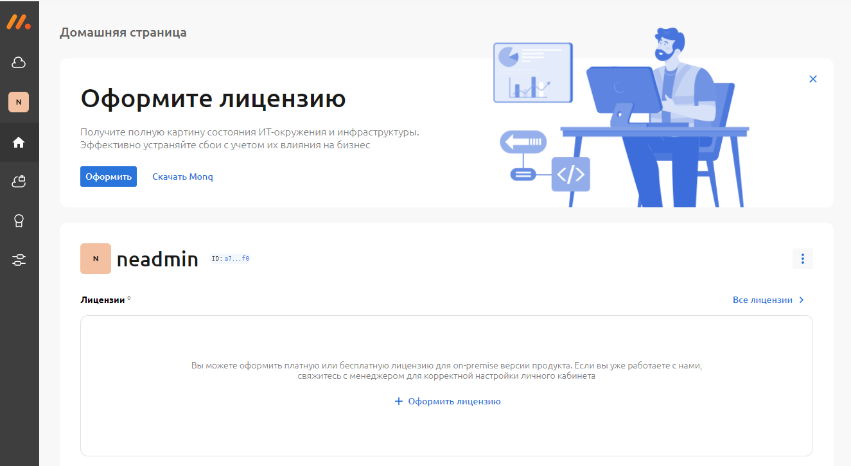
Task: Click the Лицензии section heading
Action: 102,300
